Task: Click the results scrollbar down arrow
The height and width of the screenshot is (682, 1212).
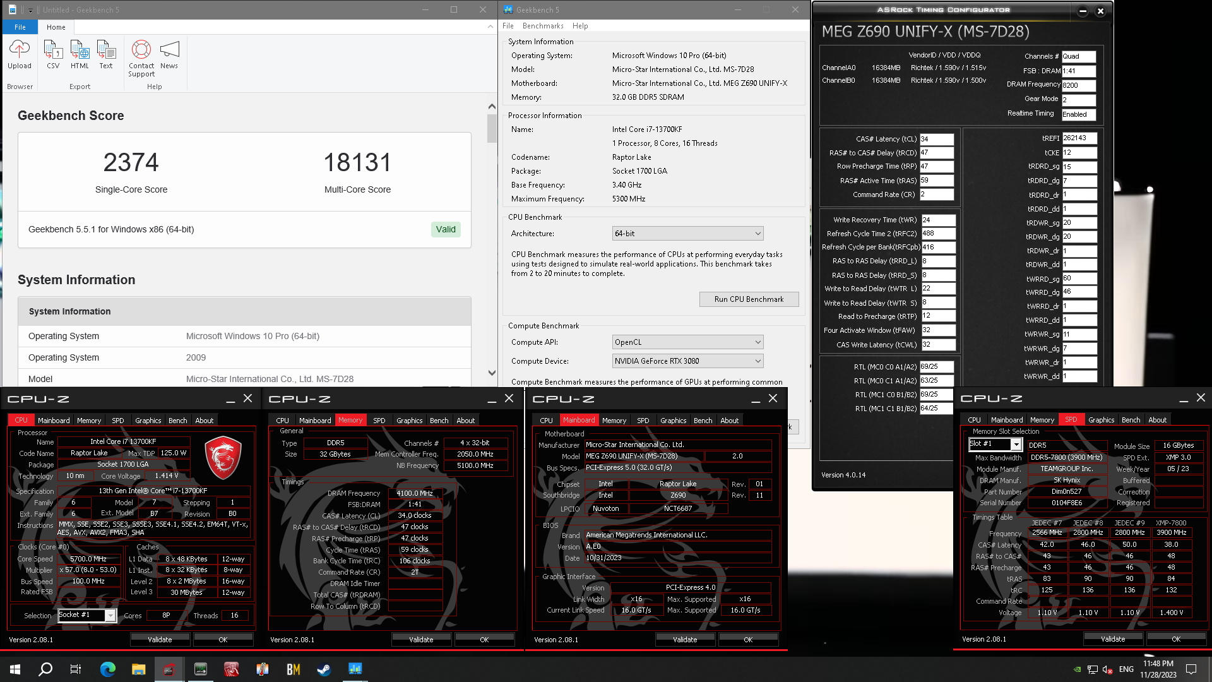Action: point(492,373)
